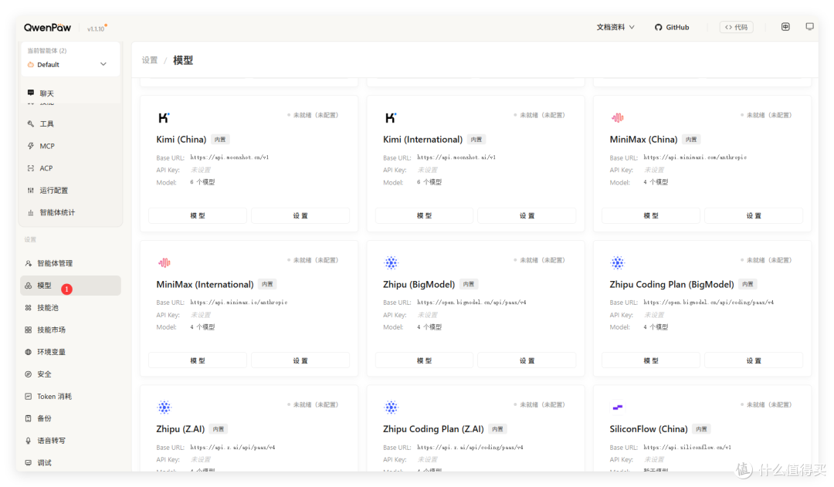834x487 pixels.
Task: Click the language switch icon in header
Action: tap(785, 26)
